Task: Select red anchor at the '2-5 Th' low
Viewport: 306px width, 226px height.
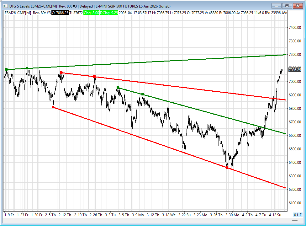Action: (x=53, y=107)
